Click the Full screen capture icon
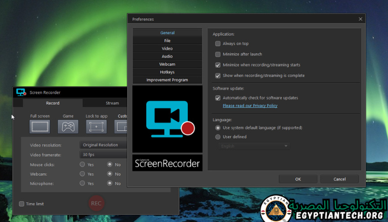This screenshot has width=388, height=222. point(40,127)
